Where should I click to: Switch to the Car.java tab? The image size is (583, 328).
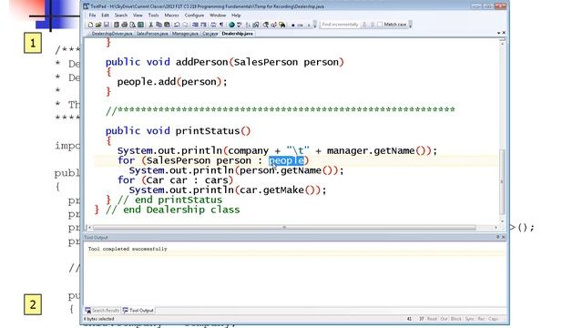(x=210, y=34)
